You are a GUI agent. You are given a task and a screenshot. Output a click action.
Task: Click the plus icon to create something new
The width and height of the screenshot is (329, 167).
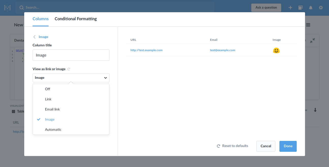290,8
